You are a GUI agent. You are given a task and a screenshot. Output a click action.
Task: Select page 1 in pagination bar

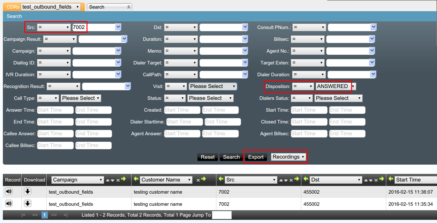coord(45,215)
